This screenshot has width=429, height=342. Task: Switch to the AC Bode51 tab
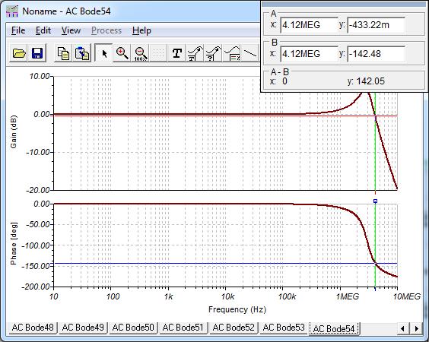(183, 328)
